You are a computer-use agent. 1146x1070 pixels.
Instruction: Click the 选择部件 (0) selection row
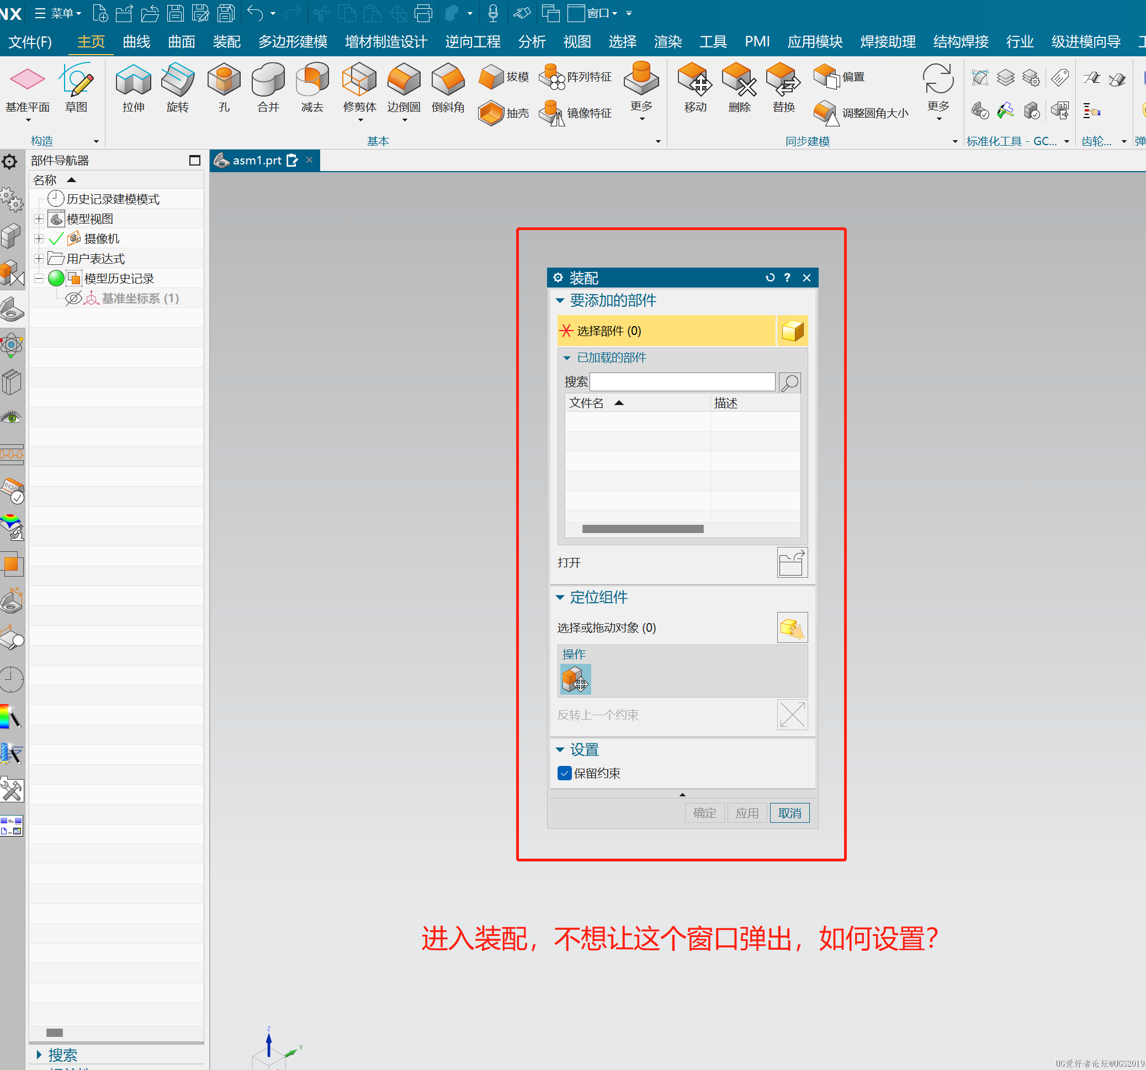pyautogui.click(x=666, y=331)
